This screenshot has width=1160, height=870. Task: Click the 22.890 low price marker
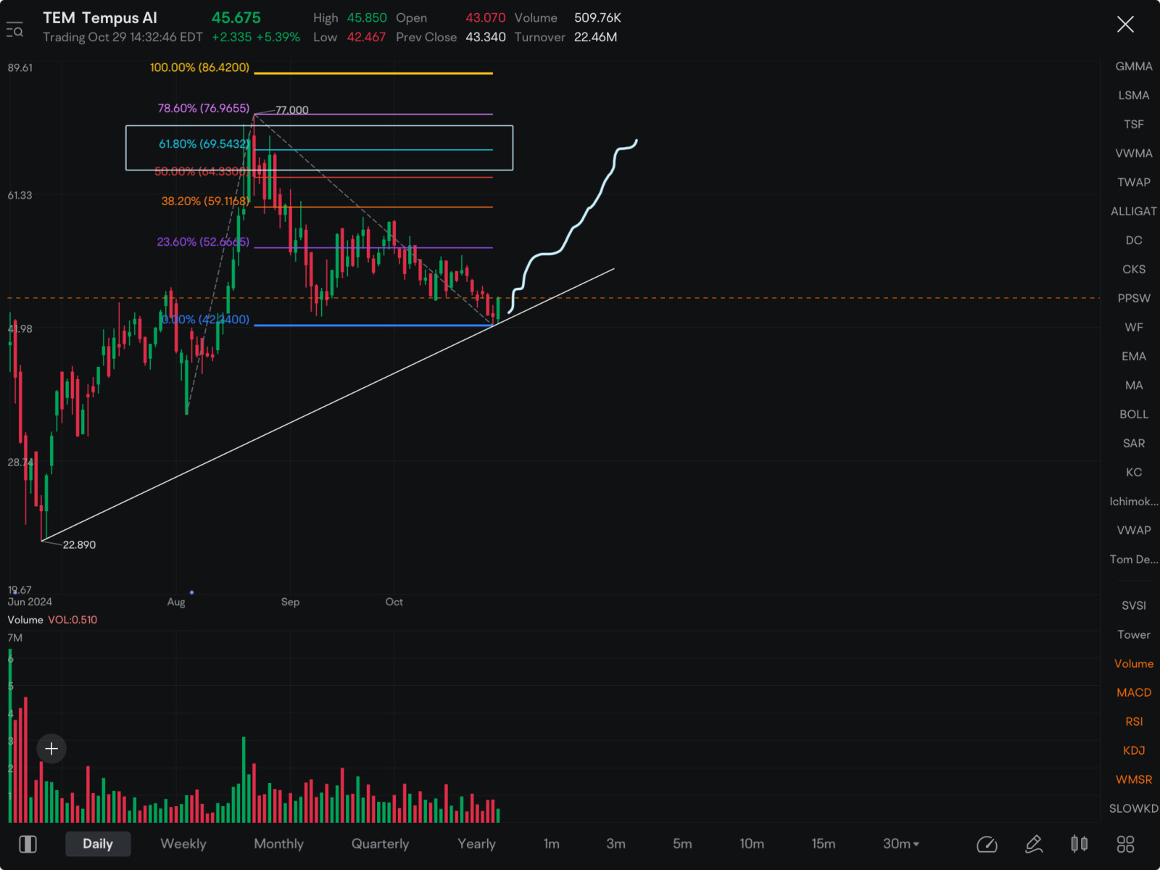tap(79, 544)
